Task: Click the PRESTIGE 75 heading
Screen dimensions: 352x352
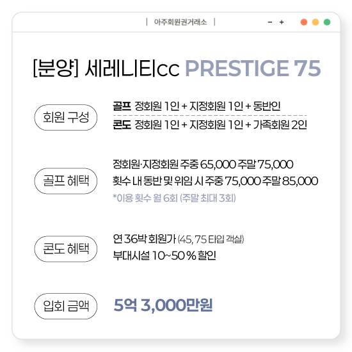Action: [253, 68]
